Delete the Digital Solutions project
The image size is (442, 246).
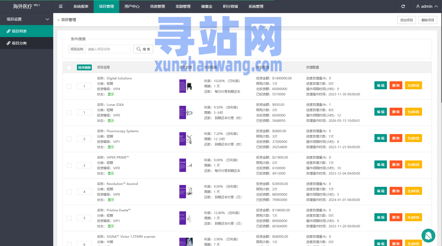coord(396,85)
